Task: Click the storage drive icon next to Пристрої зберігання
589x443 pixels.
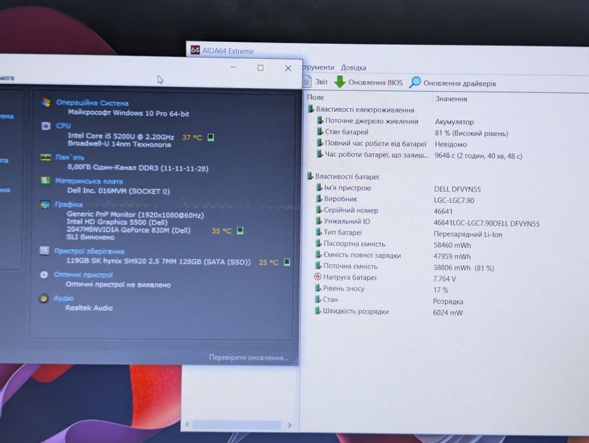Action: (45, 251)
